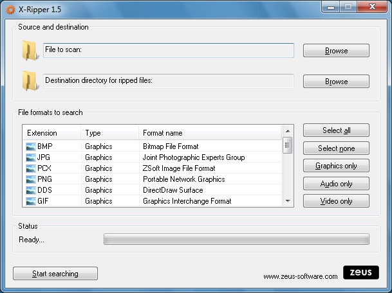Click the format list scroll up arrow
The height and width of the screenshot is (293, 392).
tap(288, 131)
